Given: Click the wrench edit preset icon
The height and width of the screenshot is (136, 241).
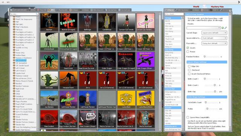Looking at the screenshot, I should click(x=226, y=28).
